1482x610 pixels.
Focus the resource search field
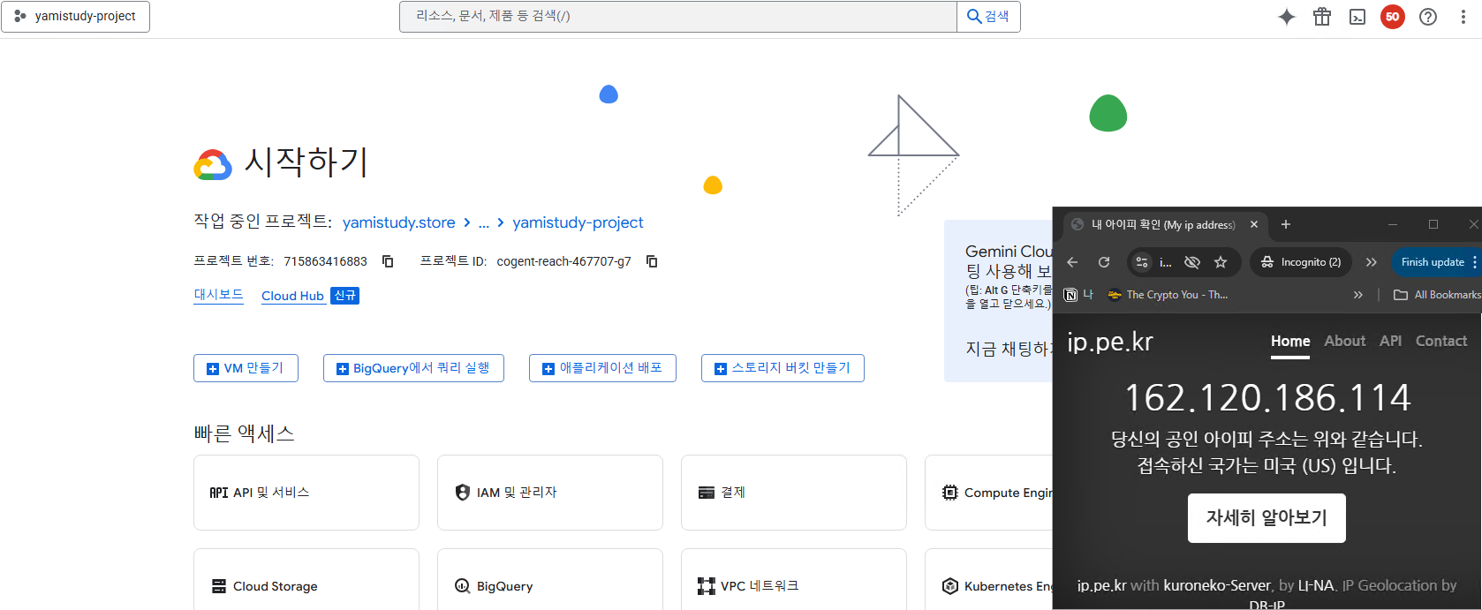[678, 17]
